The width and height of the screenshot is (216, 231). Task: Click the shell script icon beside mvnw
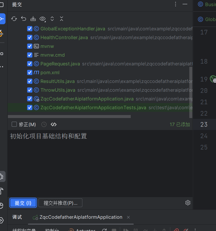[36, 46]
